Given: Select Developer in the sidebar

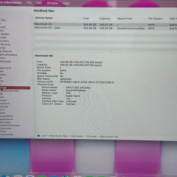Looking at the screenshot, I should tap(5, 122).
